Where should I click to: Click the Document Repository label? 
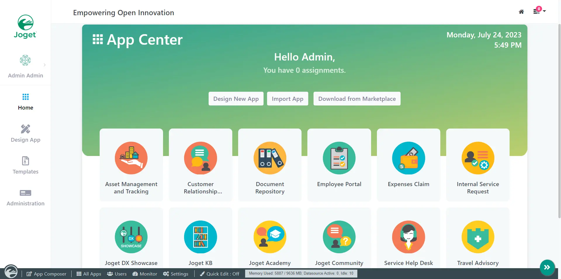(x=270, y=188)
